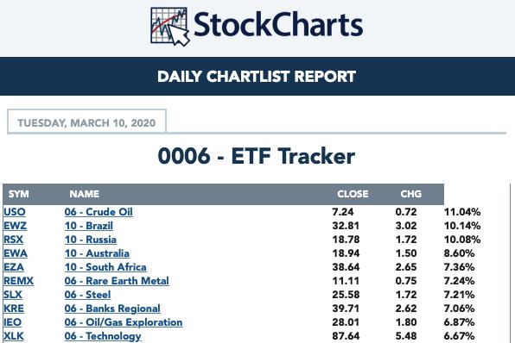Click the IEO ticker link
515x343 pixels.
click(x=12, y=322)
